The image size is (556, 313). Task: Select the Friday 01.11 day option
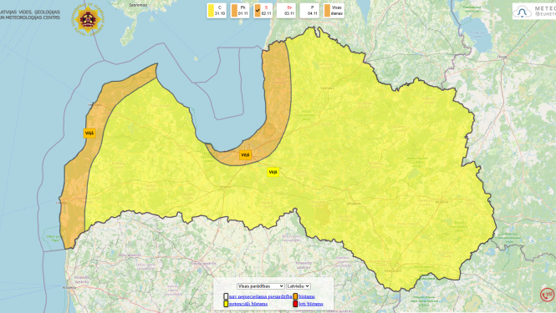[x=240, y=11]
